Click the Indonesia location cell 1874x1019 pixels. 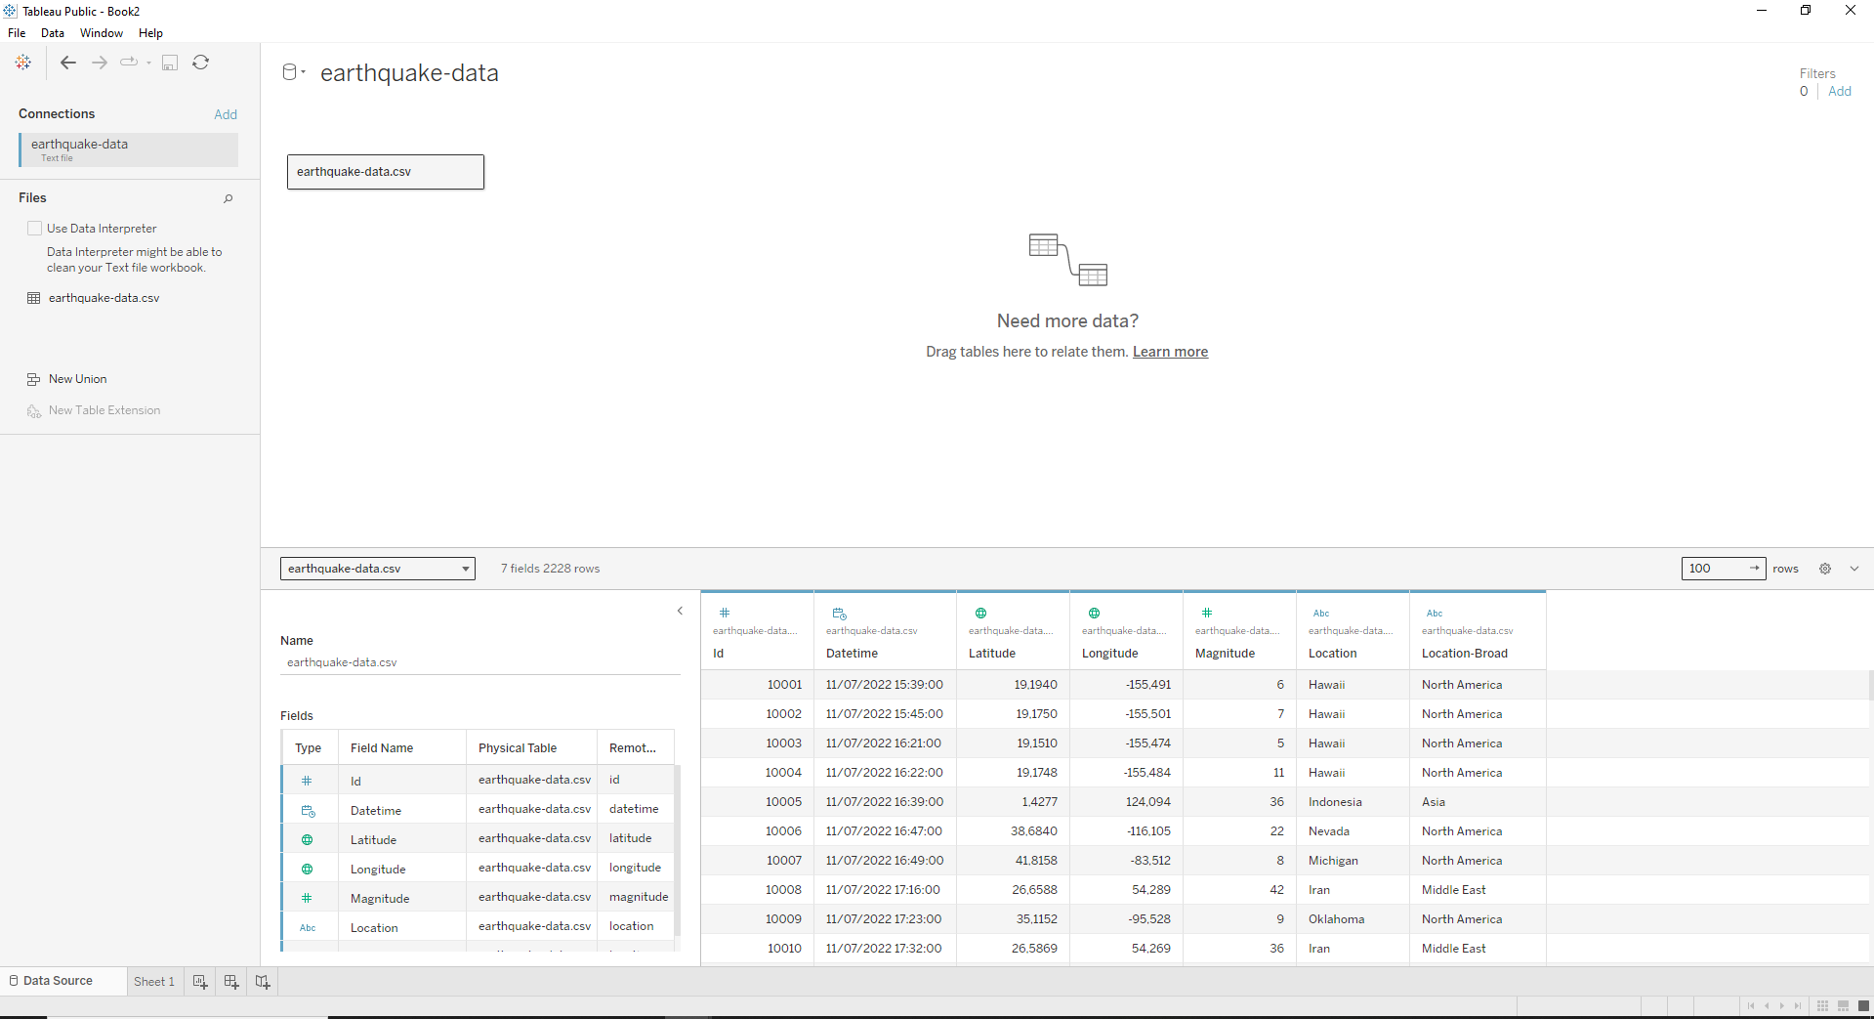[1353, 802]
